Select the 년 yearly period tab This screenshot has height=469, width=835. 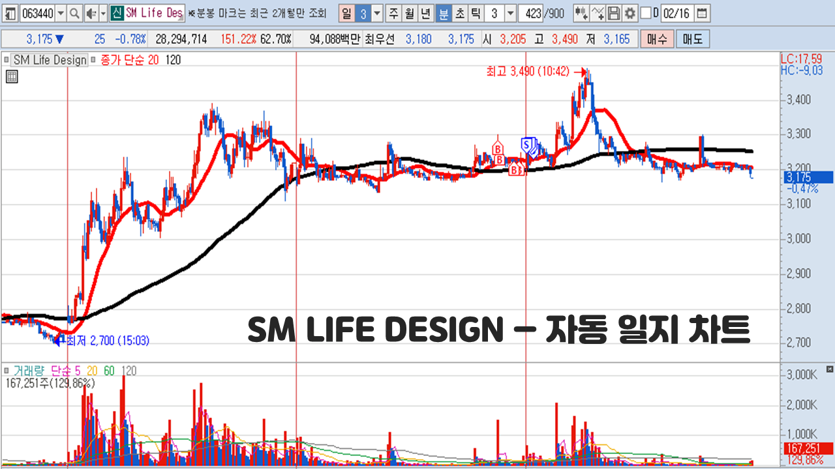pyautogui.click(x=425, y=14)
